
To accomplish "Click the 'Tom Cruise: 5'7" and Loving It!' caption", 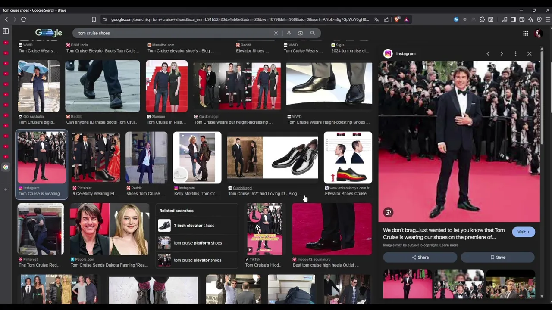I will (265, 194).
